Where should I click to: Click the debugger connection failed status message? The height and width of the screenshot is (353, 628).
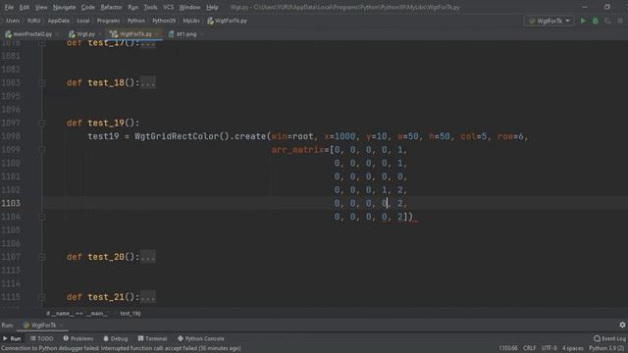121,348
